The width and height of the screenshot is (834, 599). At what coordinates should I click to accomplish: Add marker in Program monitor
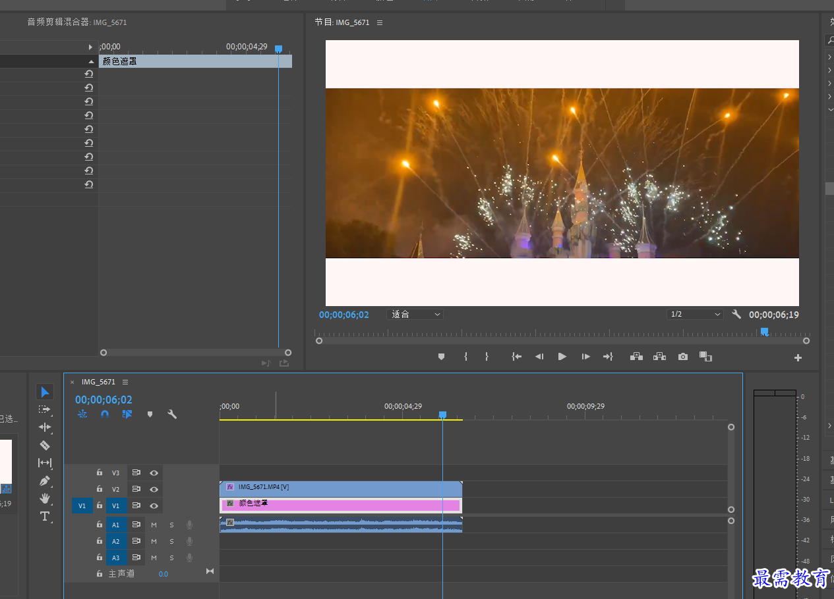(x=441, y=357)
